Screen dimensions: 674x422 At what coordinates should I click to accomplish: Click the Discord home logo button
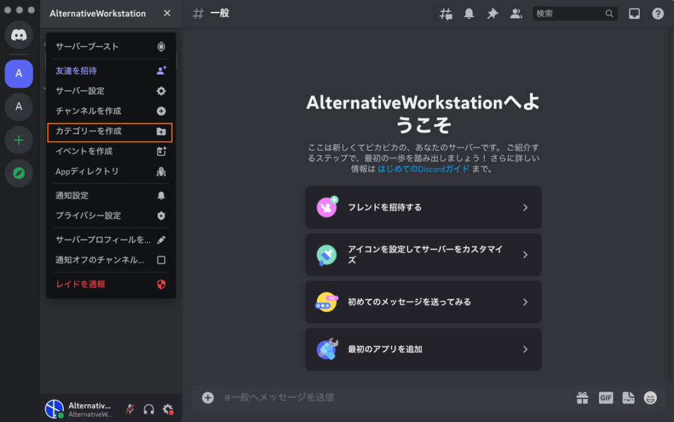19,35
